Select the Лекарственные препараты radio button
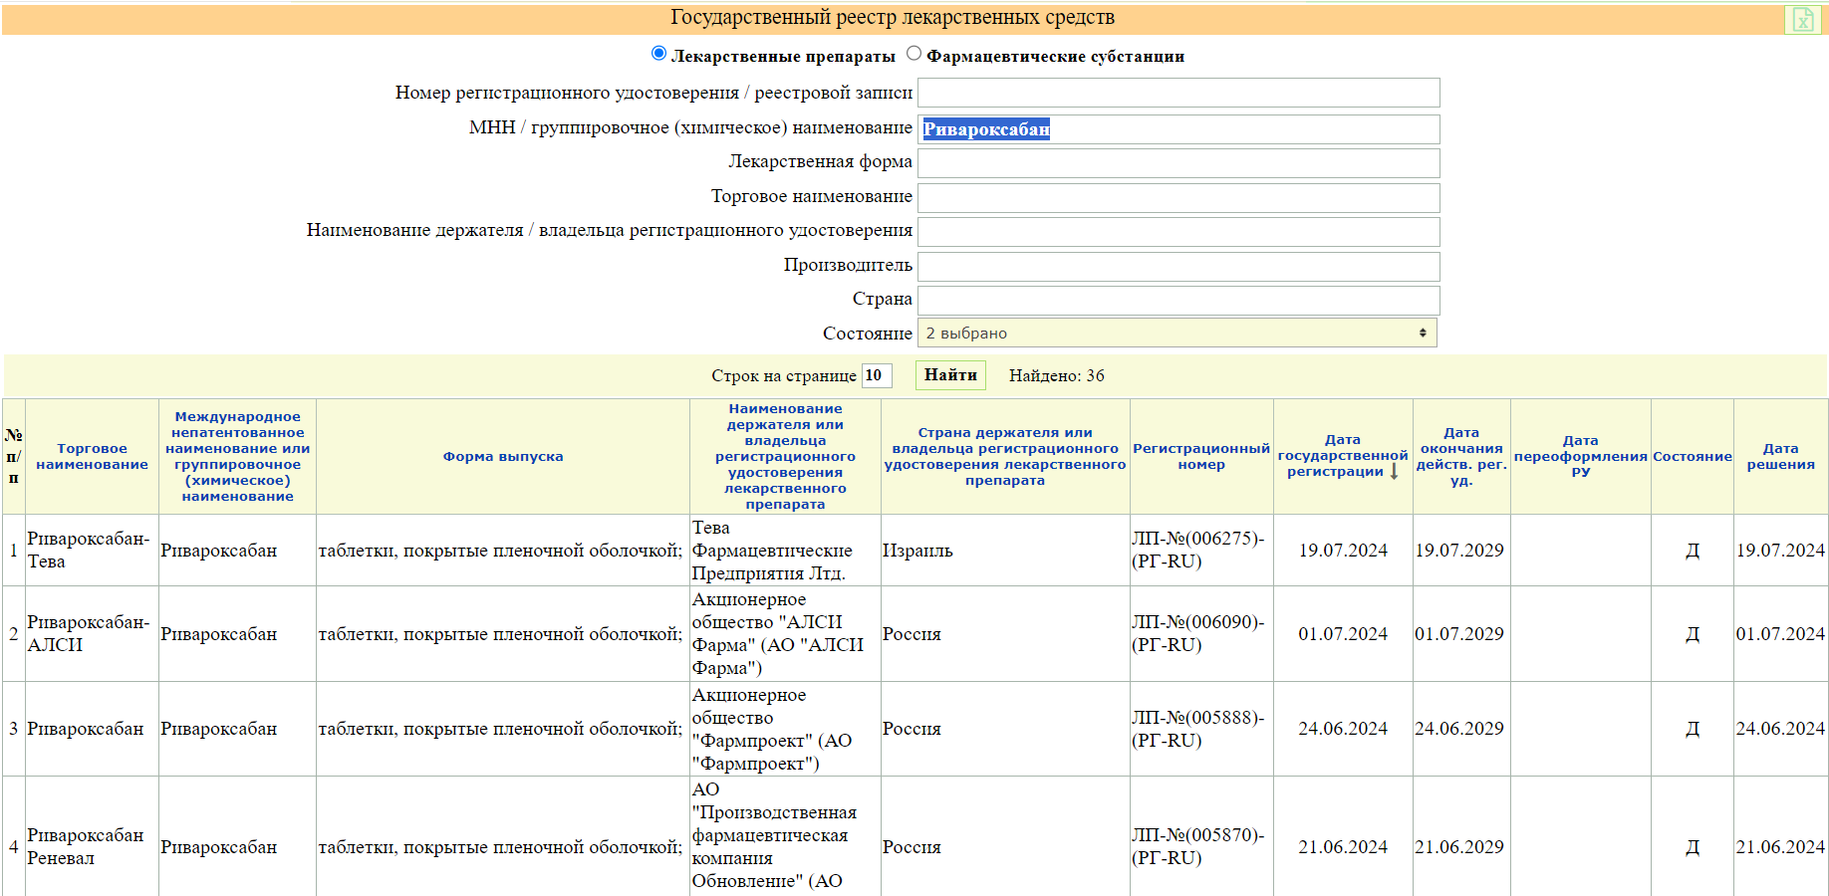Screen dimensions: 1829x896 (x=658, y=54)
